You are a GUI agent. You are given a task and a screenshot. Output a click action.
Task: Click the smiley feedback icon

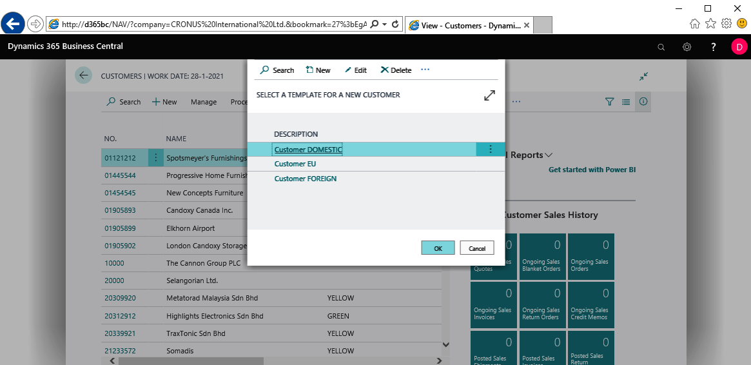click(741, 23)
